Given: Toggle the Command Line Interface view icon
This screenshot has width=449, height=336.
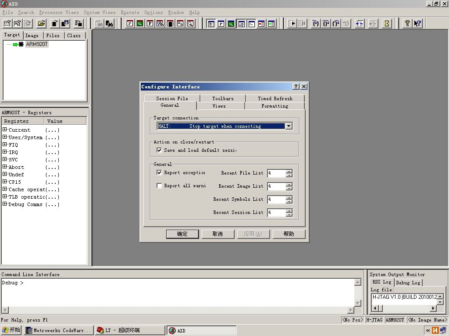Looking at the screenshot, I should click(251, 24).
